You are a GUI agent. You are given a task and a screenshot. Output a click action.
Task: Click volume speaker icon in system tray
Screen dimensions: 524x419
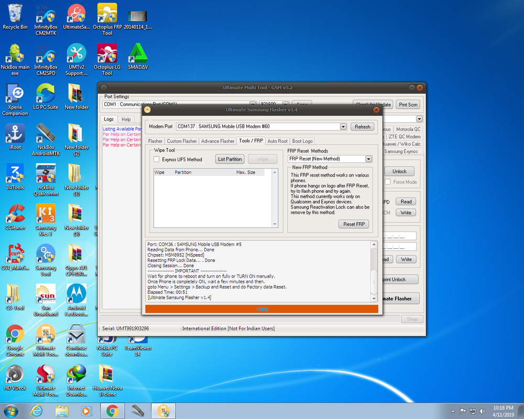point(482,411)
